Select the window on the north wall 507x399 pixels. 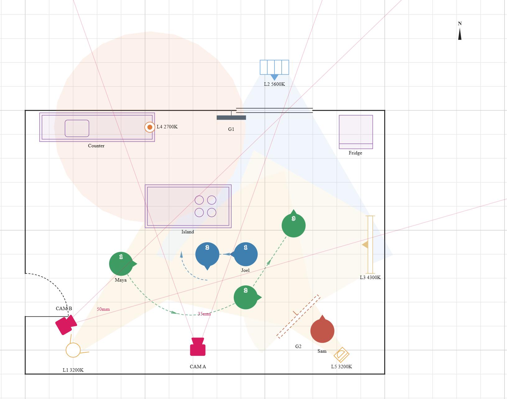[274, 110]
